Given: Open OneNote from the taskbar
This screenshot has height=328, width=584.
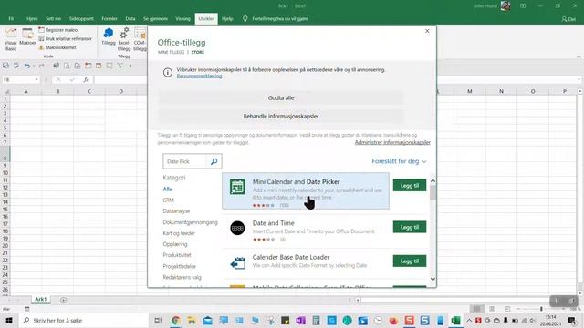Looking at the screenshot, I should click(300, 320).
